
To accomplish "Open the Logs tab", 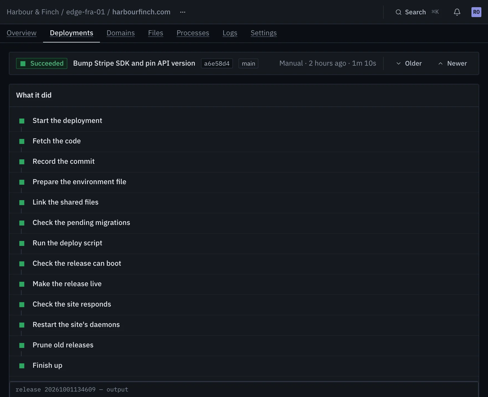I will pos(230,33).
